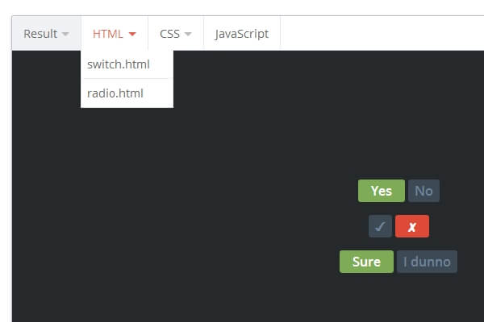Collapse the HTML files dropdown

(x=114, y=34)
